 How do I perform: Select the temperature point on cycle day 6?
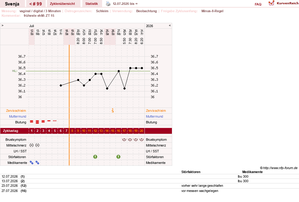[x=61, y=85]
